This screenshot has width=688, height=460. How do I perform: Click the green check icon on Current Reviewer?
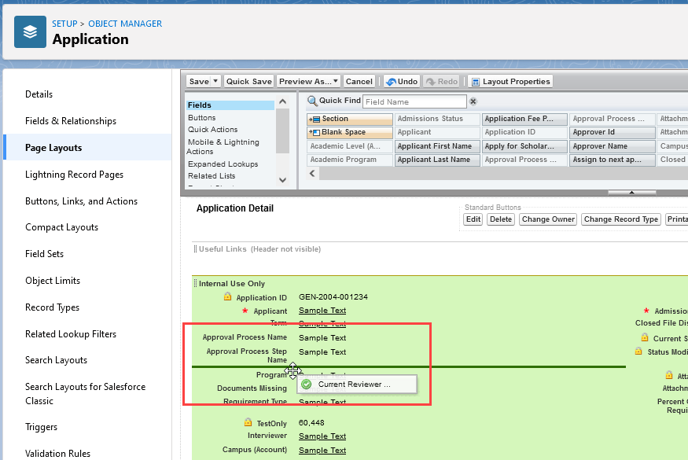(307, 385)
